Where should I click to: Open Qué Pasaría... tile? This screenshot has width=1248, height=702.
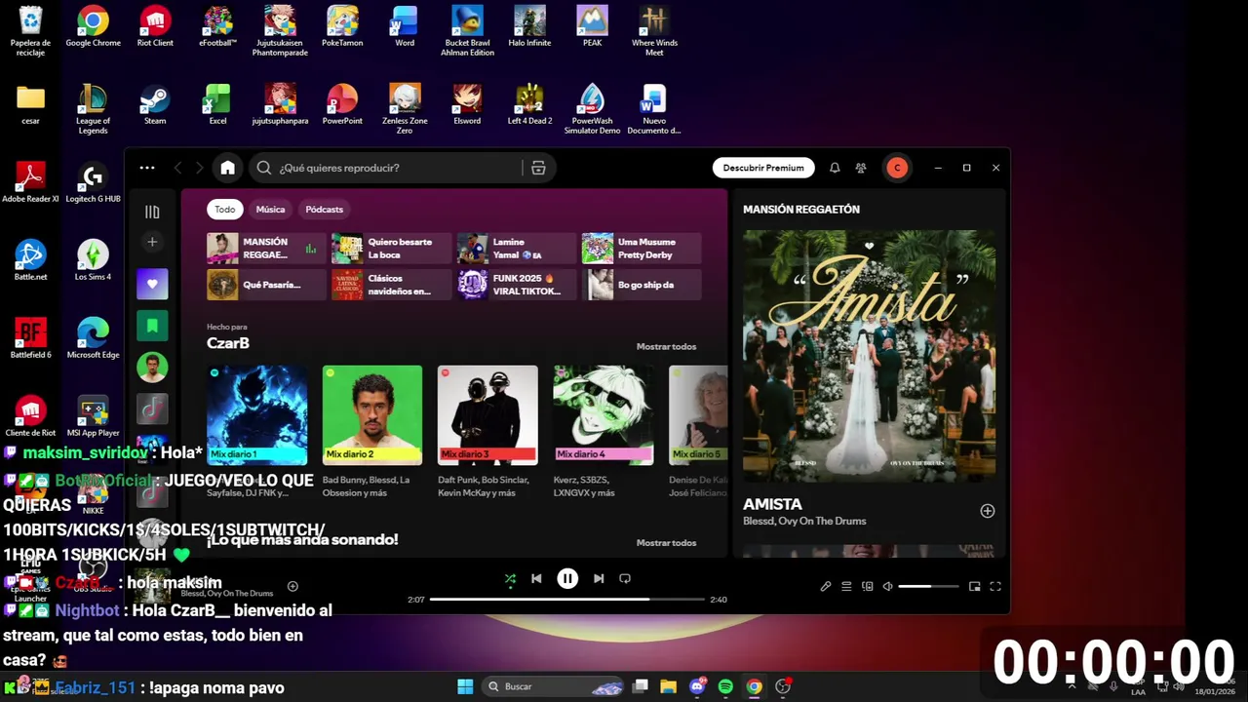pyautogui.click(x=266, y=285)
